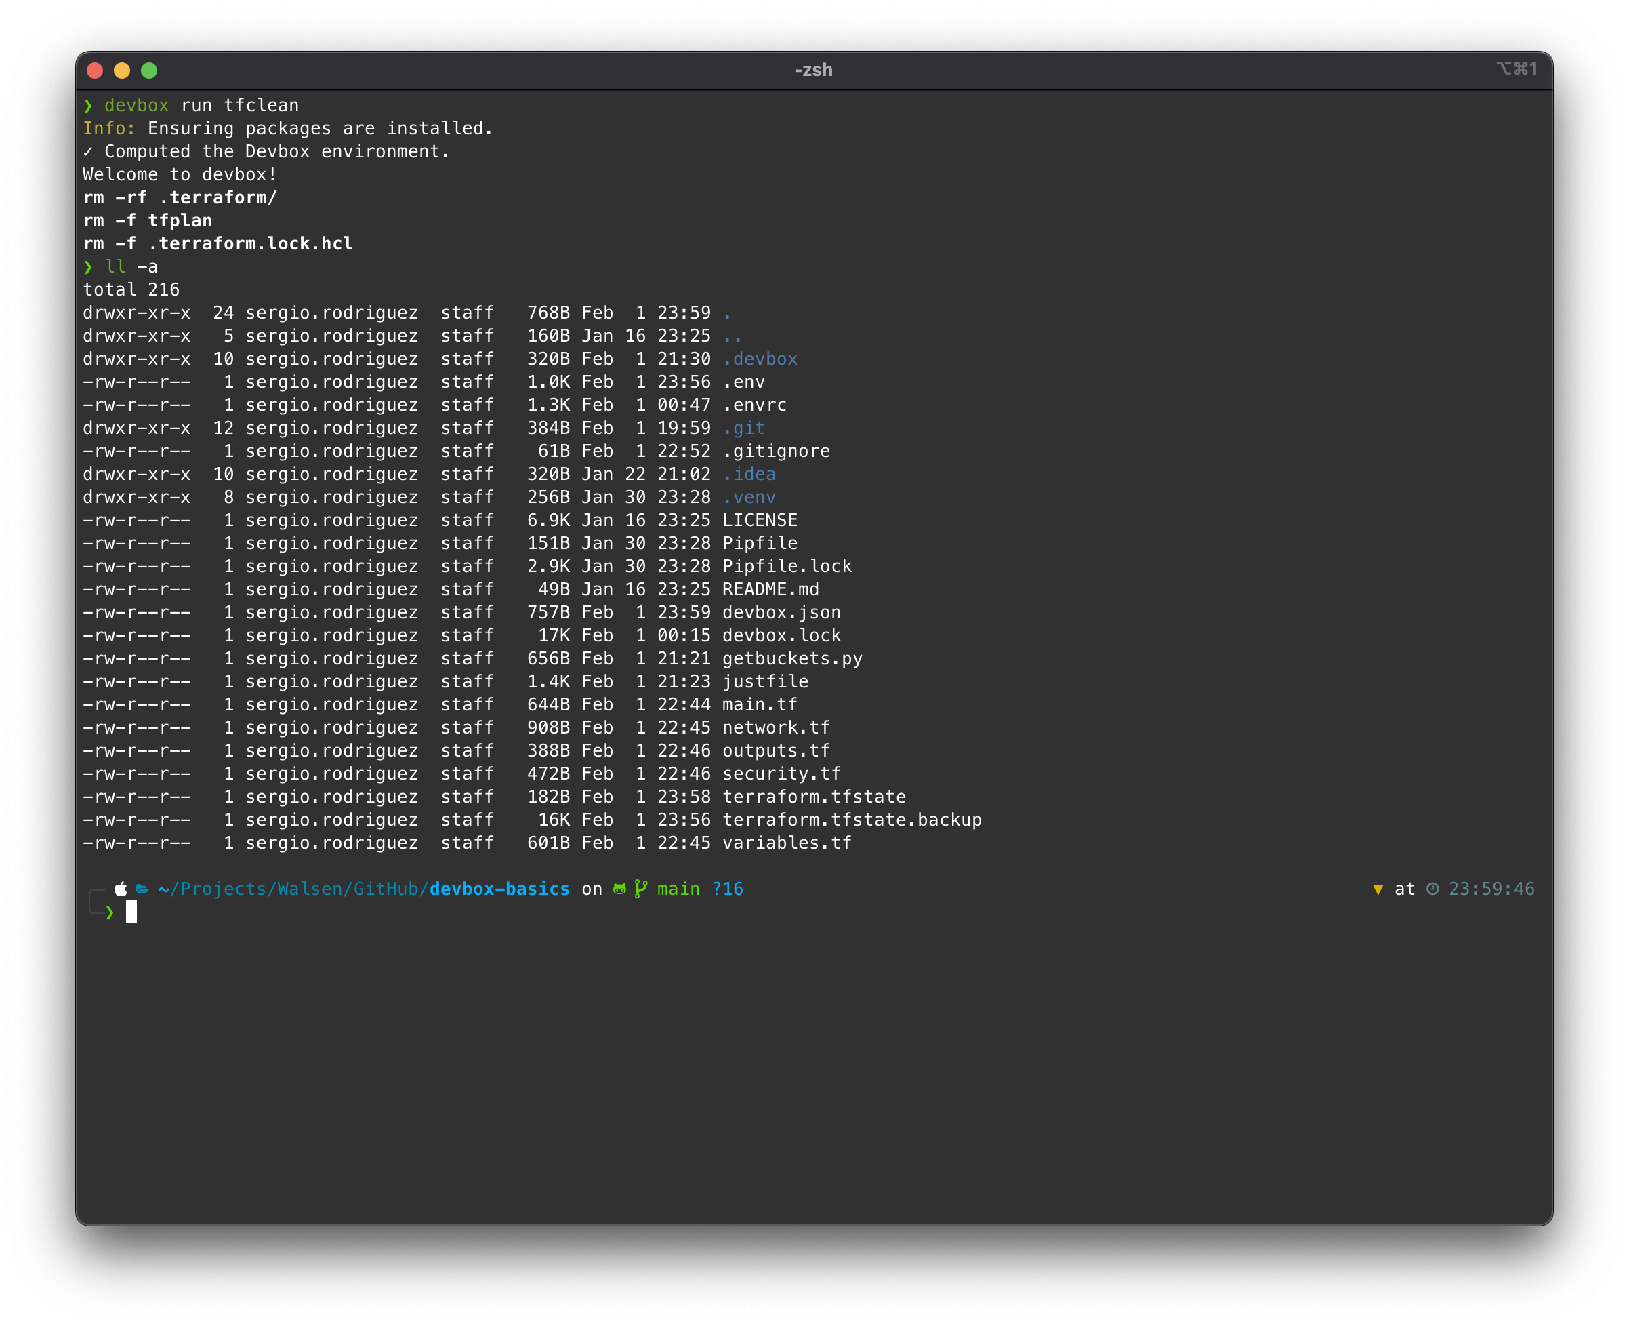Click the .idea directory name
Viewport: 1629px width, 1326px height.
coord(749,475)
